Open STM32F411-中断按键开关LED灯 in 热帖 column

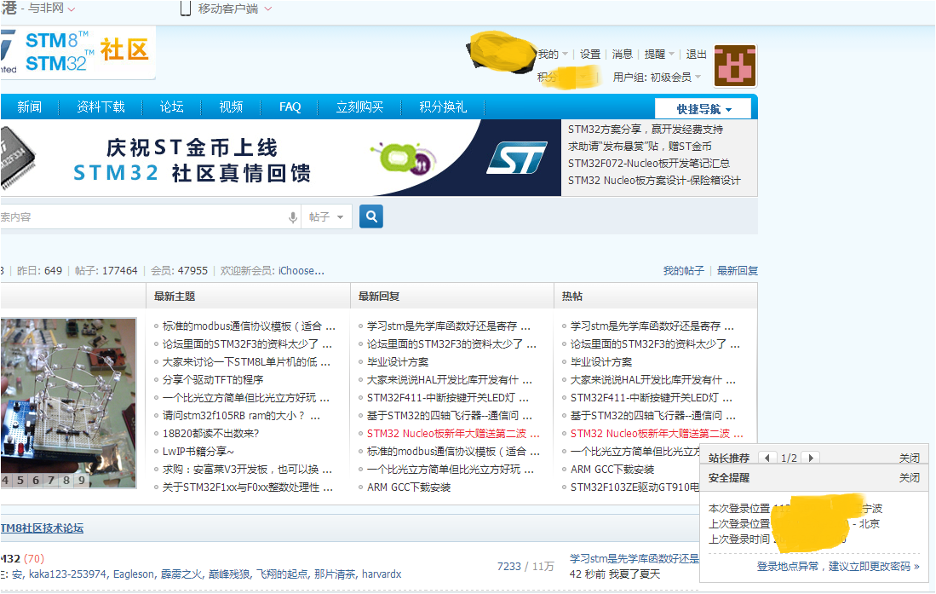coord(652,398)
